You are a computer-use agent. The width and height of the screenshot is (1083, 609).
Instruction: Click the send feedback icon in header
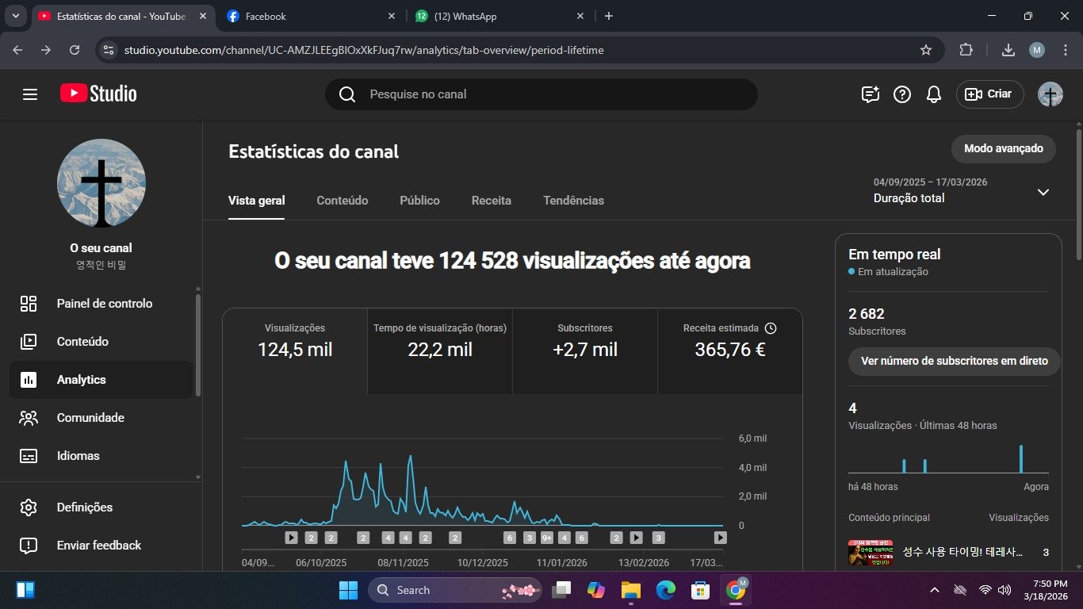coord(871,94)
